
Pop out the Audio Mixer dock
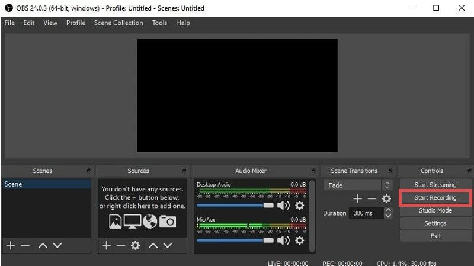click(x=313, y=171)
